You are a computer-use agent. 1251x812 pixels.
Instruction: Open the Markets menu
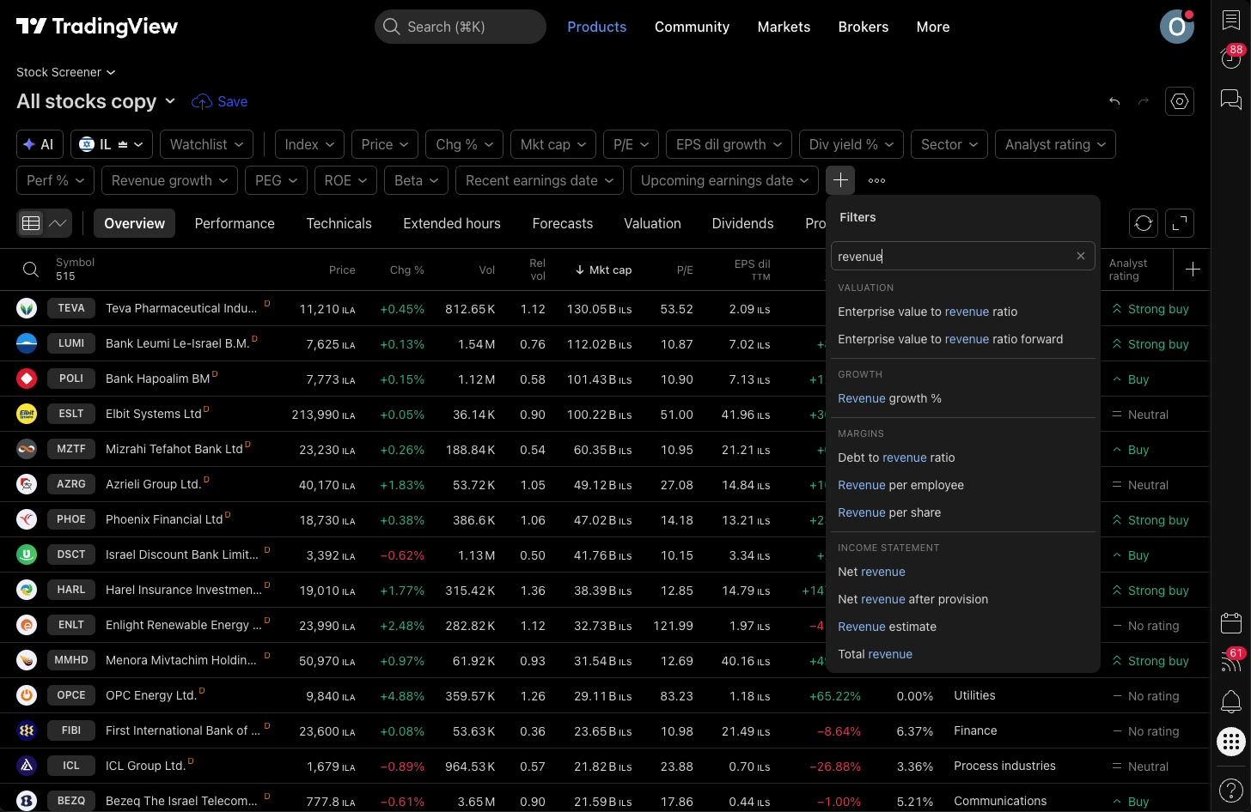tap(784, 27)
